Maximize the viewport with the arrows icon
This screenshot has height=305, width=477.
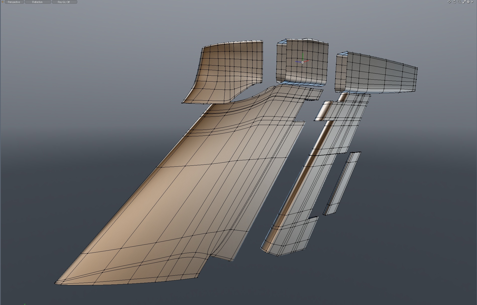464,2
